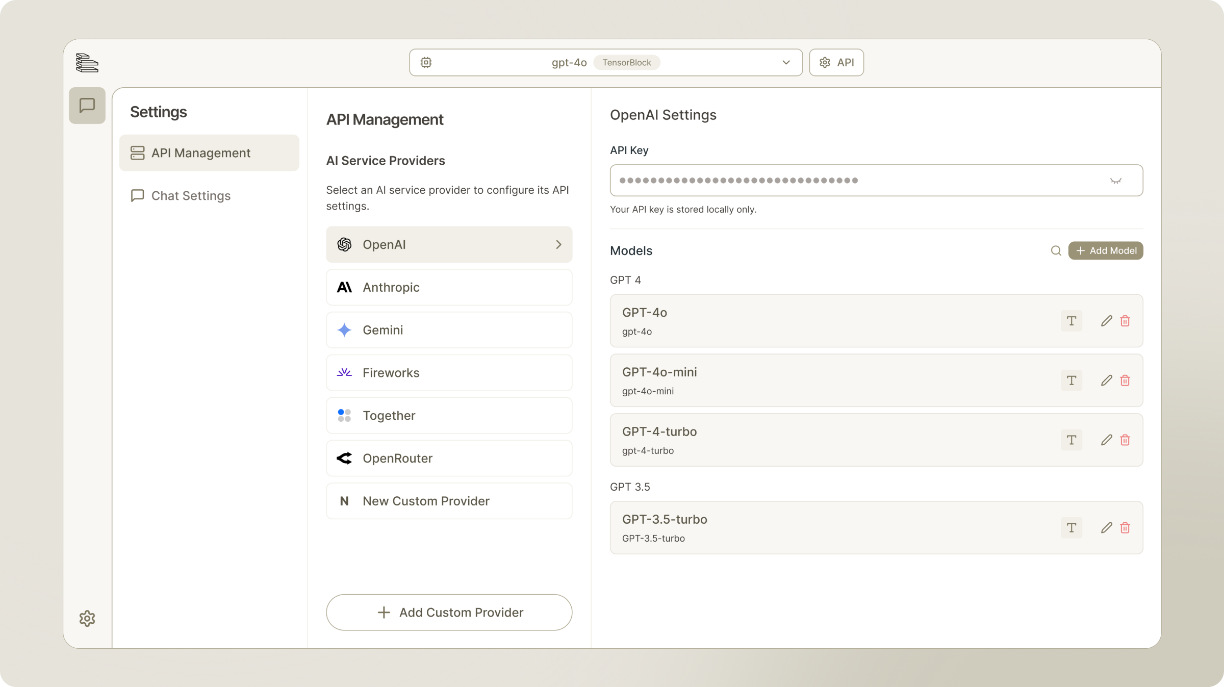This screenshot has width=1224, height=687.
Task: Search models with the magnifier icon
Action: point(1056,250)
